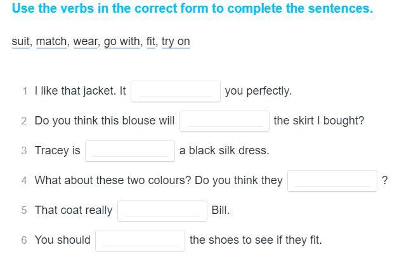Viewport: 404px width, 259px height.
Task: Click the phrase 'go with' in the list
Action: point(122,41)
